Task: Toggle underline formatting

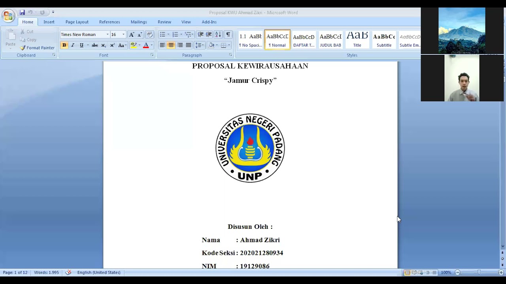Action: 81,45
